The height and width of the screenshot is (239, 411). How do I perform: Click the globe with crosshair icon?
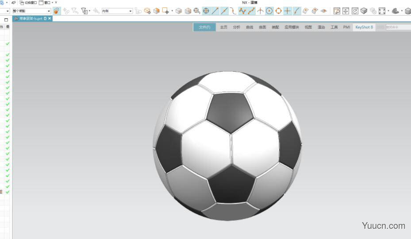coord(197,11)
